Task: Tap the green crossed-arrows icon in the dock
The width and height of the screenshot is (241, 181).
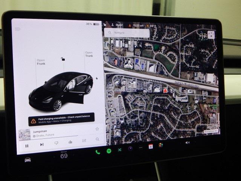Action: [x=120, y=150]
